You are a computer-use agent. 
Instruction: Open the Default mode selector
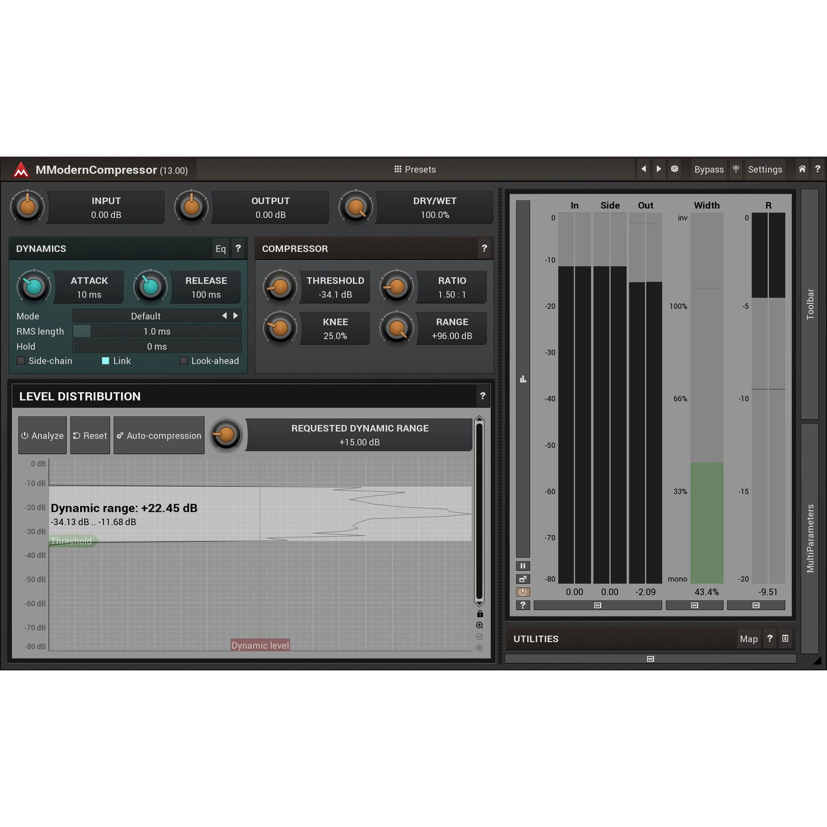[x=145, y=315]
